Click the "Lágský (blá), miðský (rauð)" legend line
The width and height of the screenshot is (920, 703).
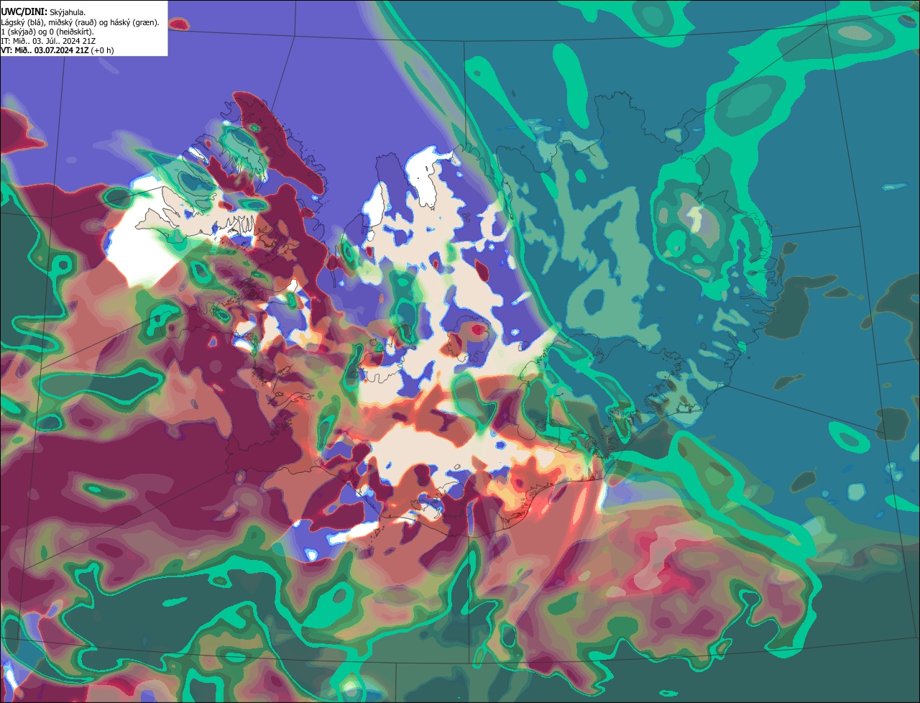80,22
